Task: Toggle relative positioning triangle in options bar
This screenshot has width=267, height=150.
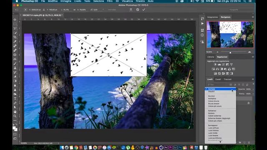Action: point(44,10)
